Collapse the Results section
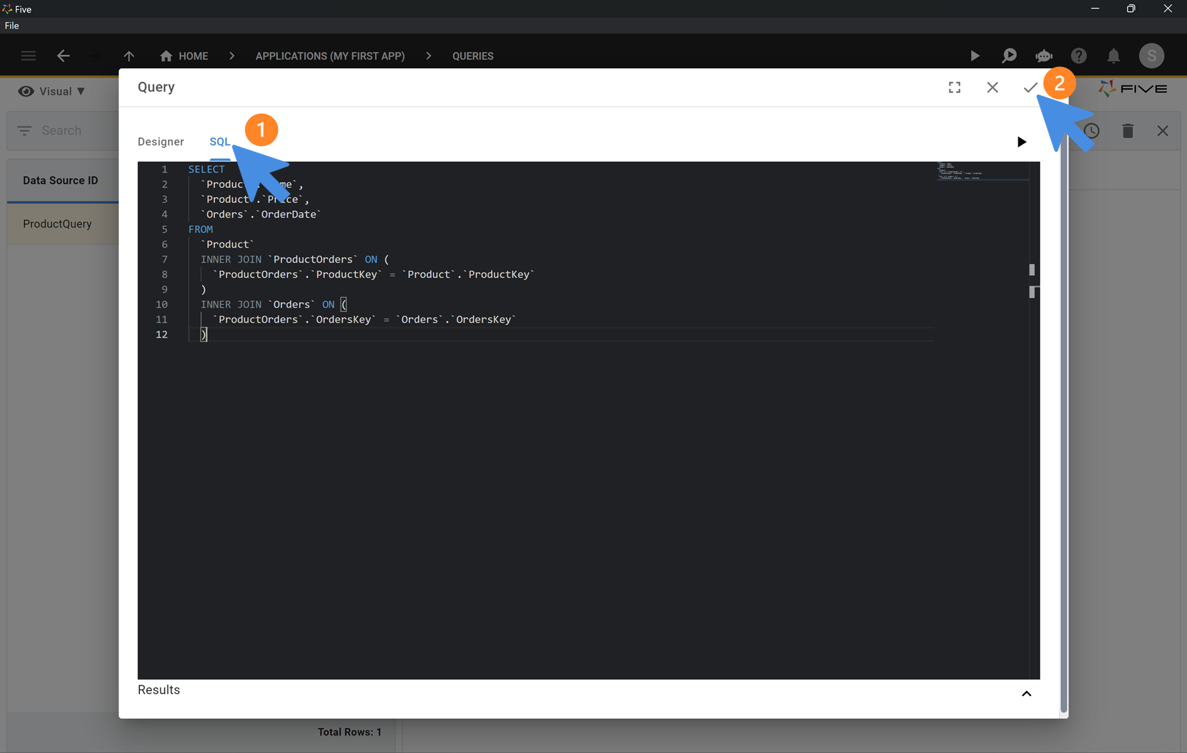 coord(1026,693)
